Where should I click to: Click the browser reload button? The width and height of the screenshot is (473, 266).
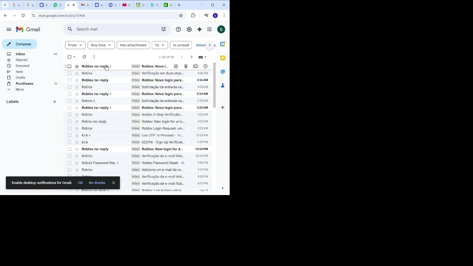click(x=23, y=16)
